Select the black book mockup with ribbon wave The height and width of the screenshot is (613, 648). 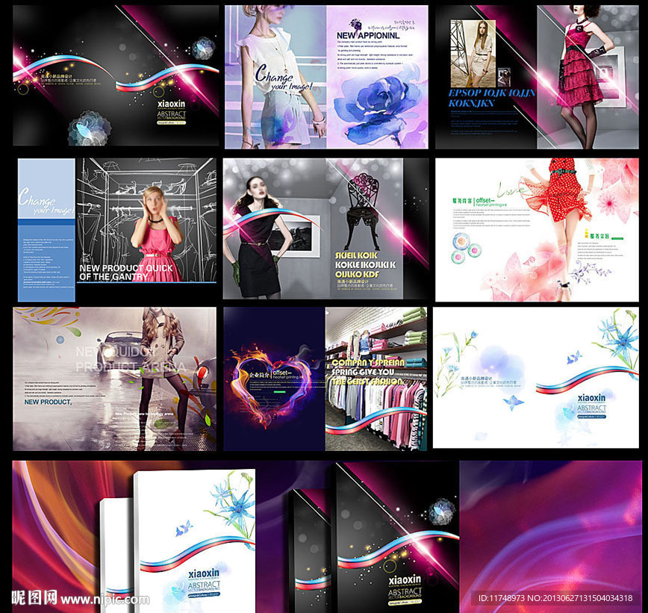click(396, 538)
